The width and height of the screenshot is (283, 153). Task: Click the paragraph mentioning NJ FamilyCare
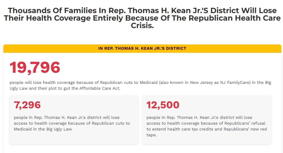tap(140, 85)
